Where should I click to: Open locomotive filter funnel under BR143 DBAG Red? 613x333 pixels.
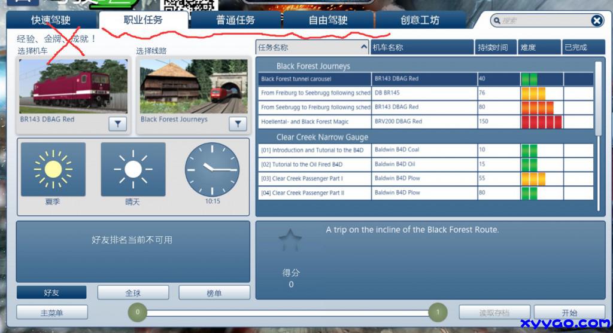[x=117, y=124]
